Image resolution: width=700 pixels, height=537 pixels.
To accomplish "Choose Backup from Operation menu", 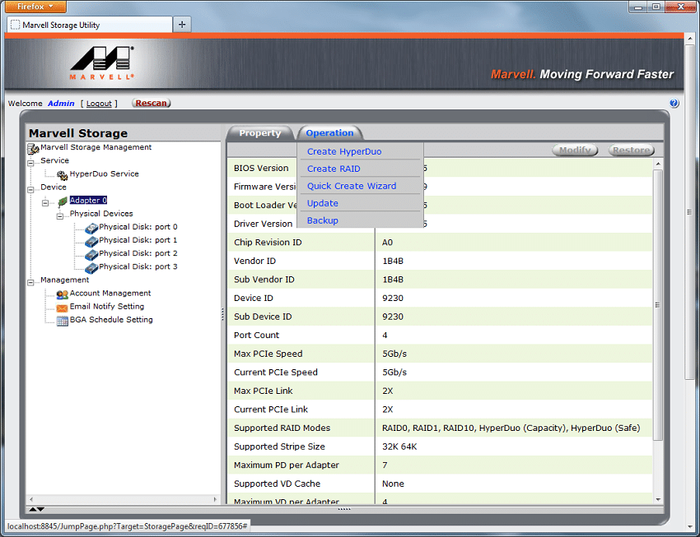I will click(322, 220).
